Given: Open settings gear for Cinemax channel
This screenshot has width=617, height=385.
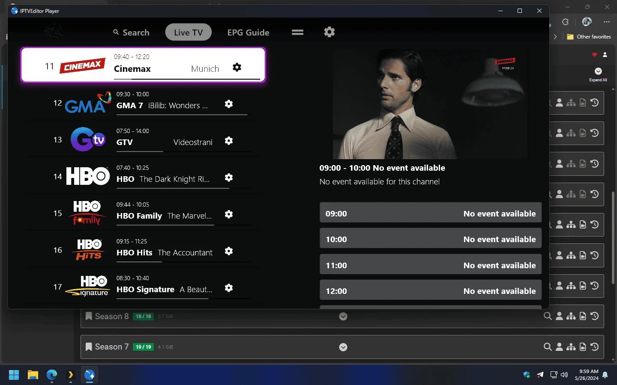Looking at the screenshot, I should (x=237, y=67).
